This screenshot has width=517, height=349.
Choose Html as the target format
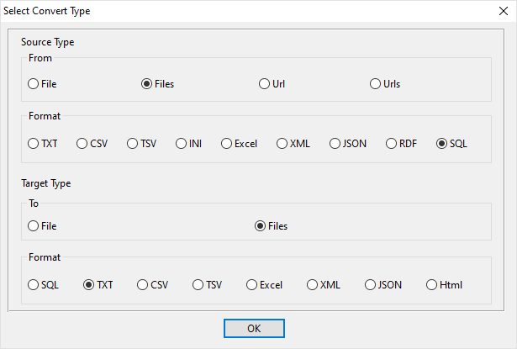point(432,285)
